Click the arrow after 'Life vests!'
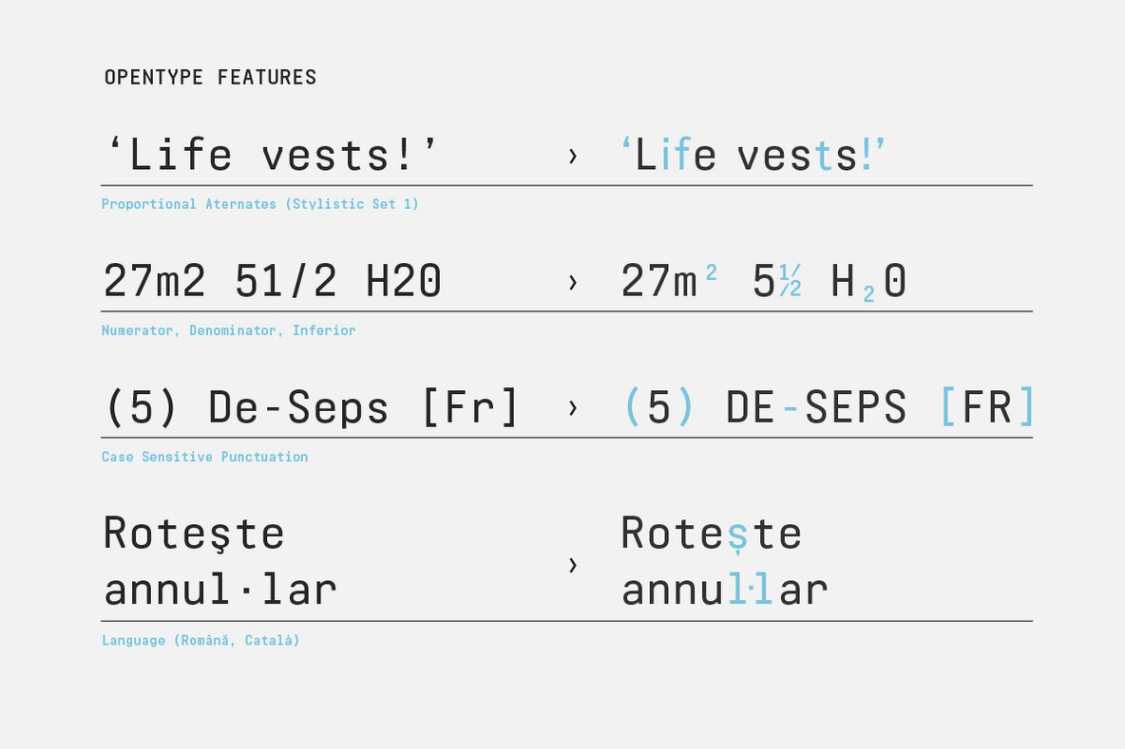1125x749 pixels. 572,157
